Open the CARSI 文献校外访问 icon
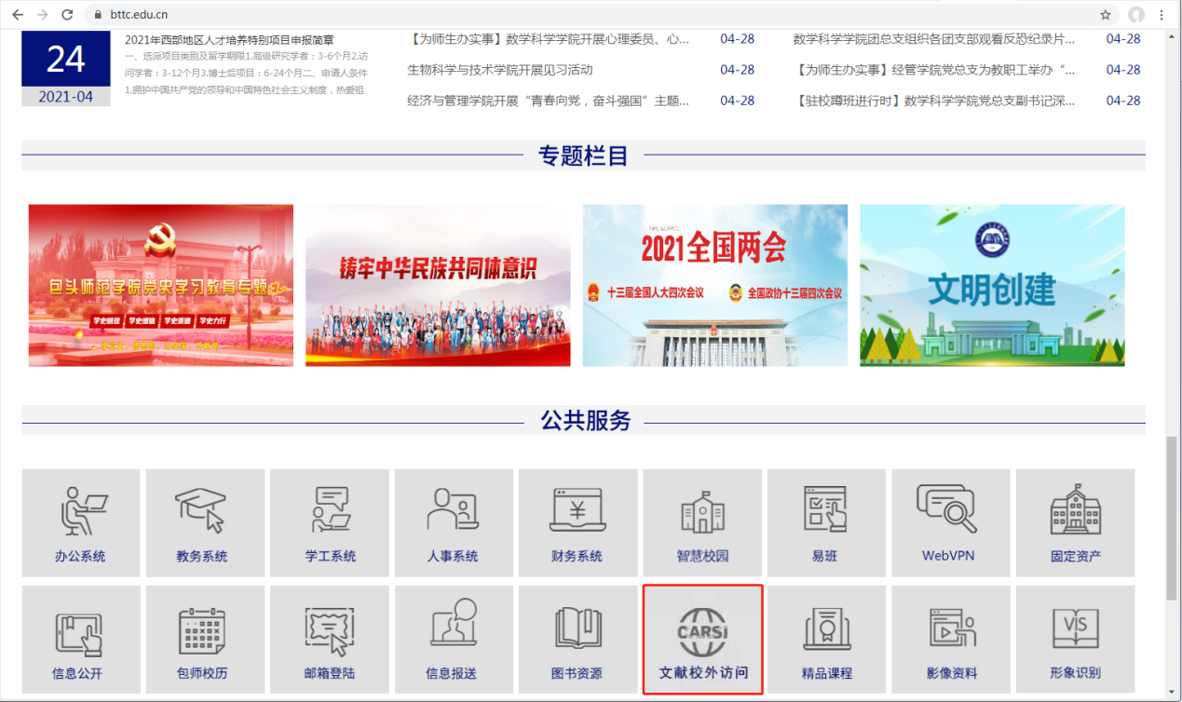This screenshot has width=1182, height=702. point(702,640)
